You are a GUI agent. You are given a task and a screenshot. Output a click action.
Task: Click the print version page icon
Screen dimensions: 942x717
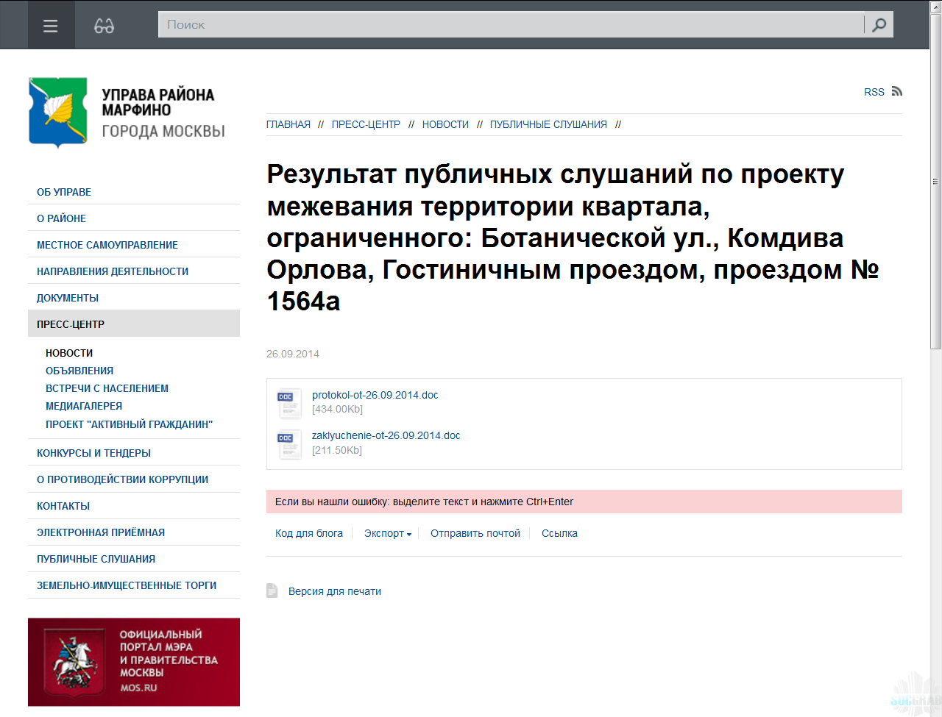pos(272,591)
